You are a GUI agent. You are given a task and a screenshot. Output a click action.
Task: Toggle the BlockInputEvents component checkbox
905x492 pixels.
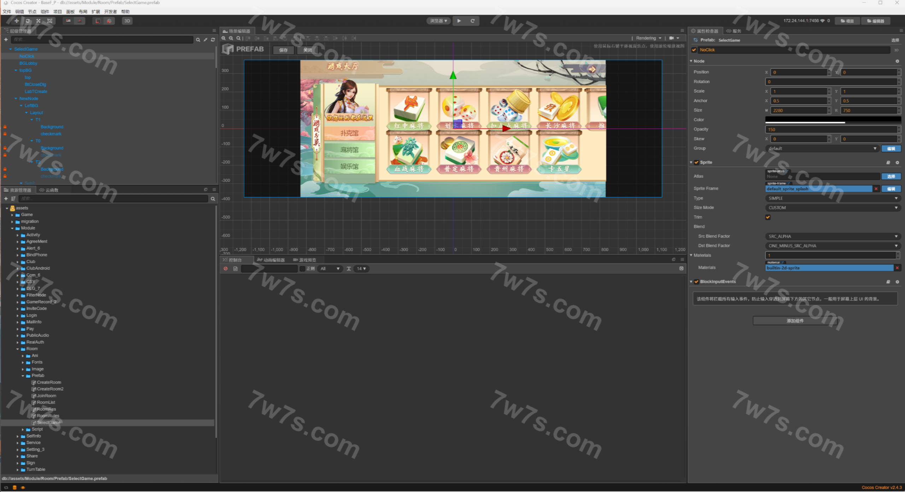pos(696,282)
